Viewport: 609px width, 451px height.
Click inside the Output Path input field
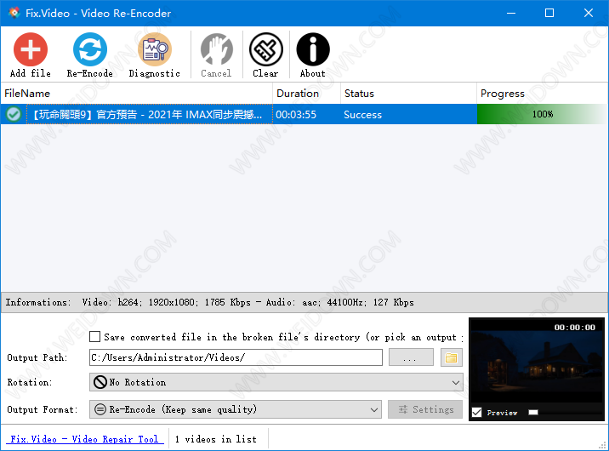coord(236,357)
